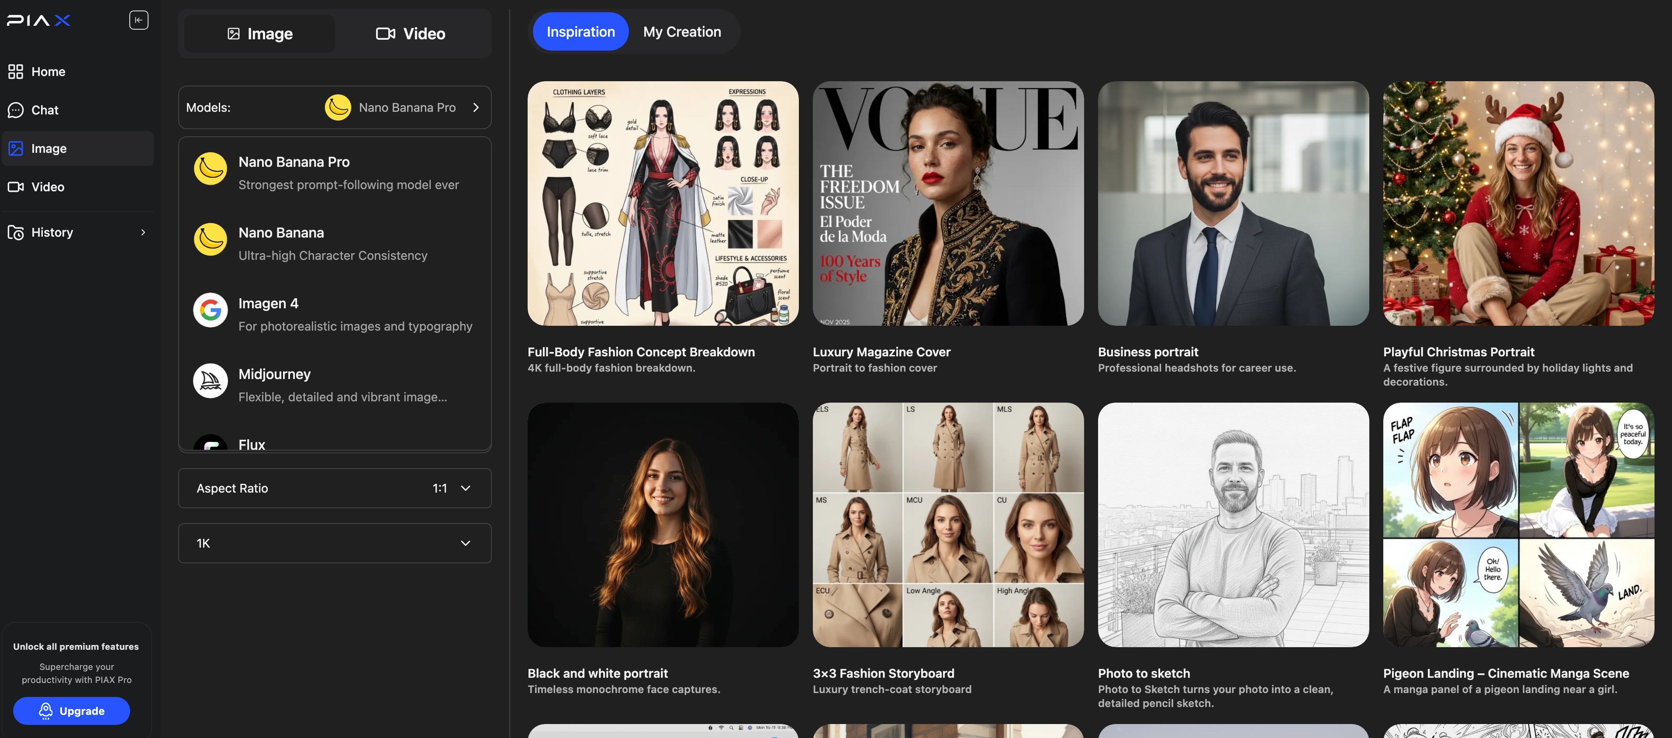Open the Photo to sketch title link

pyautogui.click(x=1143, y=673)
